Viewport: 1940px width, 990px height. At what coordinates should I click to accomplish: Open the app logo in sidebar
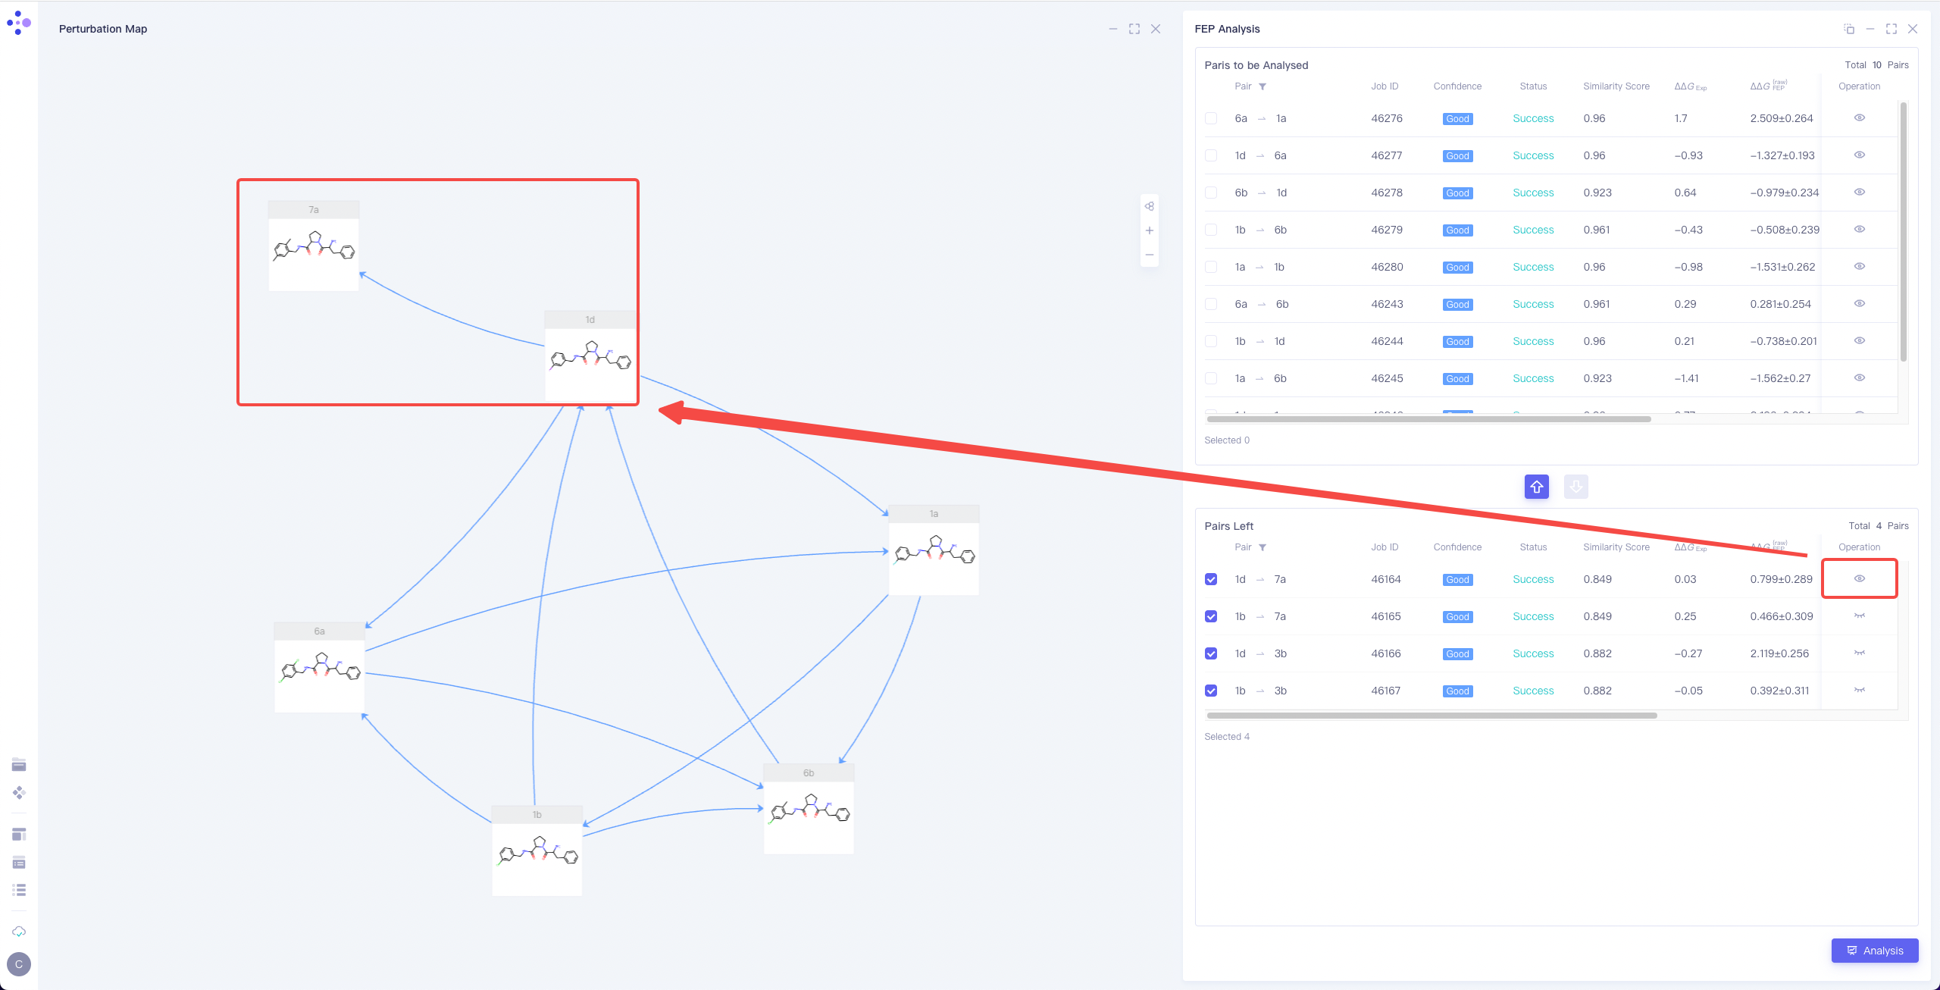pyautogui.click(x=18, y=22)
